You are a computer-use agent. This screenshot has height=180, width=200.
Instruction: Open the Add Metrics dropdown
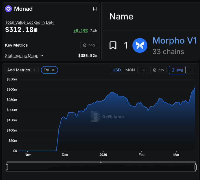pyautogui.click(x=21, y=70)
